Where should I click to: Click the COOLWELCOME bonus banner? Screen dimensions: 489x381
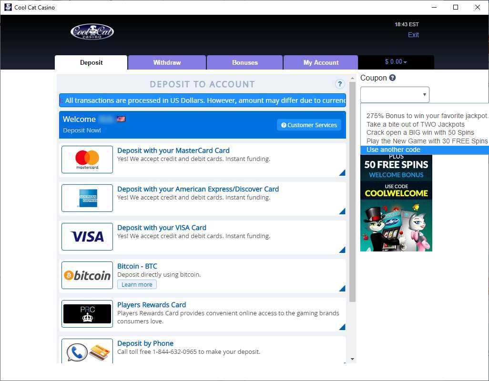[396, 203]
